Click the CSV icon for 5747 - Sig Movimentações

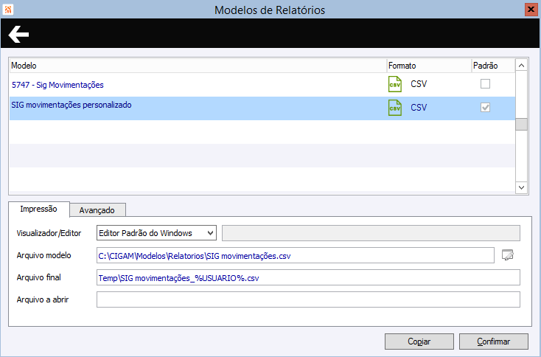tap(395, 84)
